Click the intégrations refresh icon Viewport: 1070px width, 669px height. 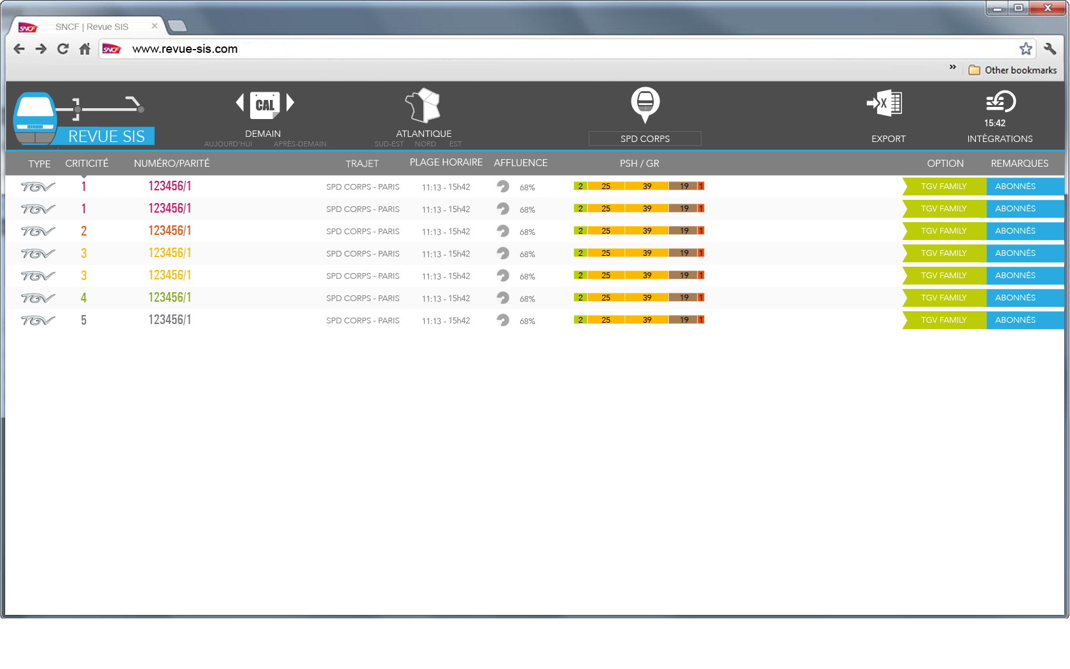tap(1001, 102)
